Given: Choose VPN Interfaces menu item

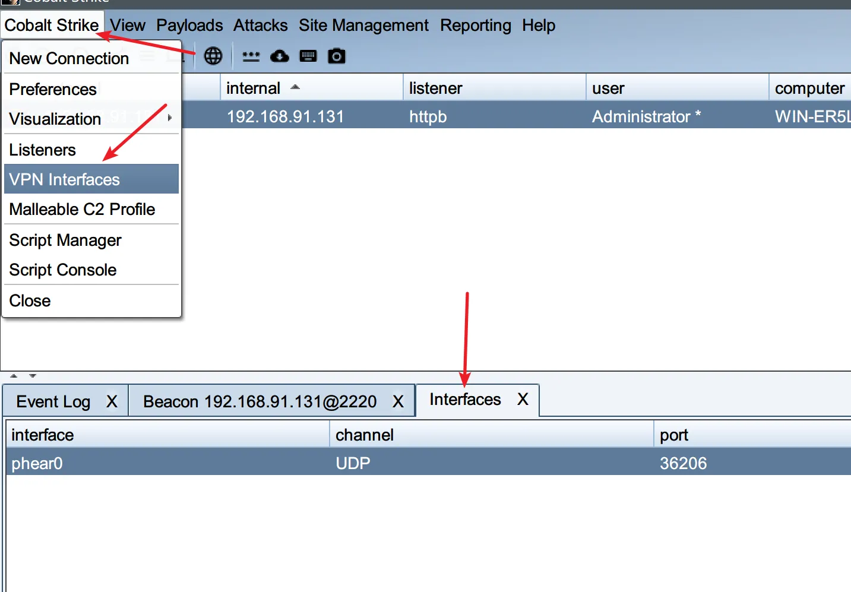Looking at the screenshot, I should pos(91,179).
